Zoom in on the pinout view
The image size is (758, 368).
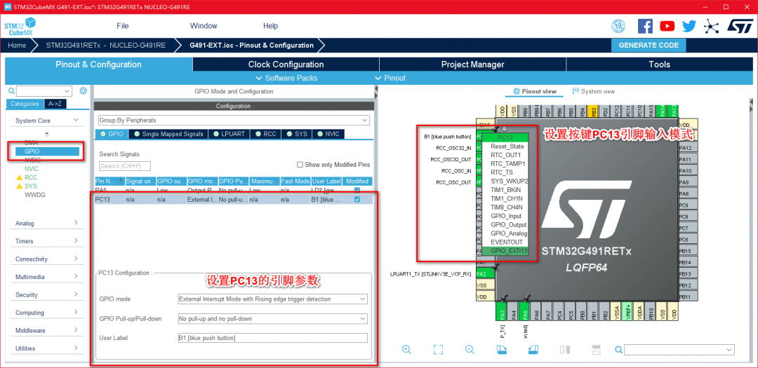pyautogui.click(x=406, y=349)
